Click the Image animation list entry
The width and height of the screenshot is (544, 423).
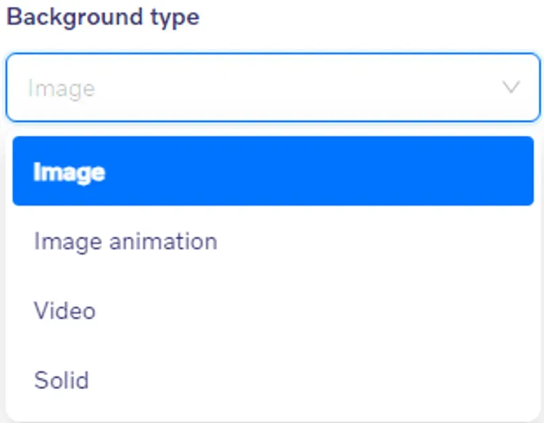273,241
